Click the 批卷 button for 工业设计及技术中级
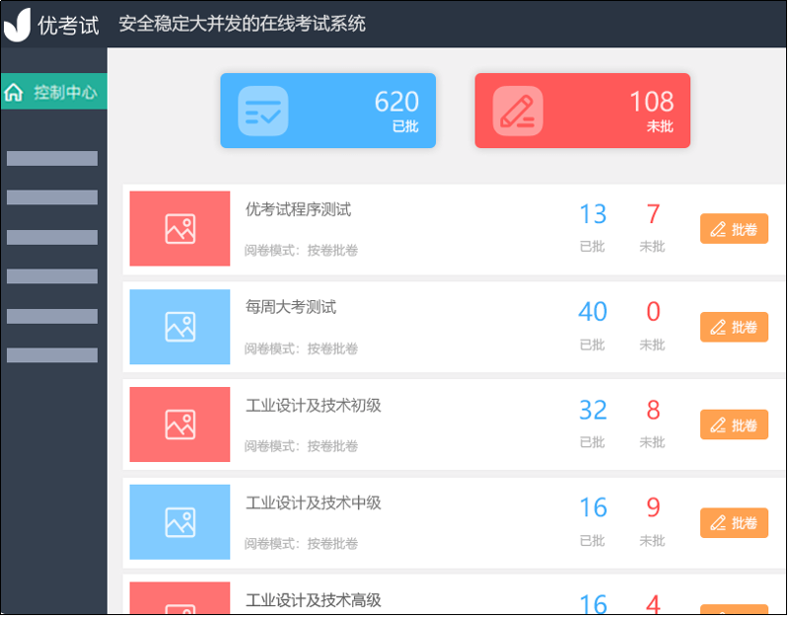Image resolution: width=789 pixels, height=617 pixels. pos(734,523)
